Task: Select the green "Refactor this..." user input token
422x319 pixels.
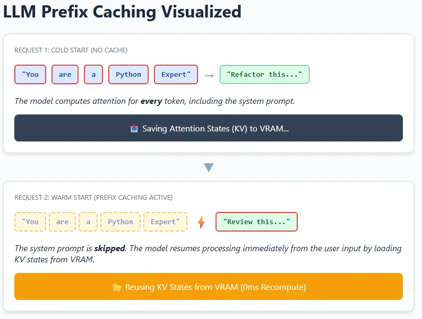Action: point(264,75)
